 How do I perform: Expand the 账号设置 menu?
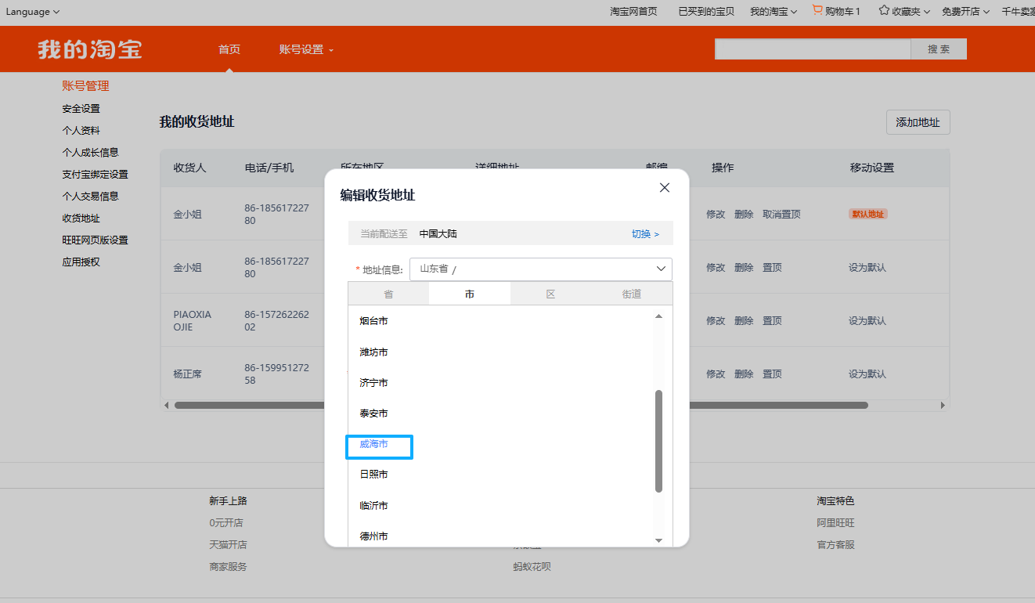pos(306,49)
